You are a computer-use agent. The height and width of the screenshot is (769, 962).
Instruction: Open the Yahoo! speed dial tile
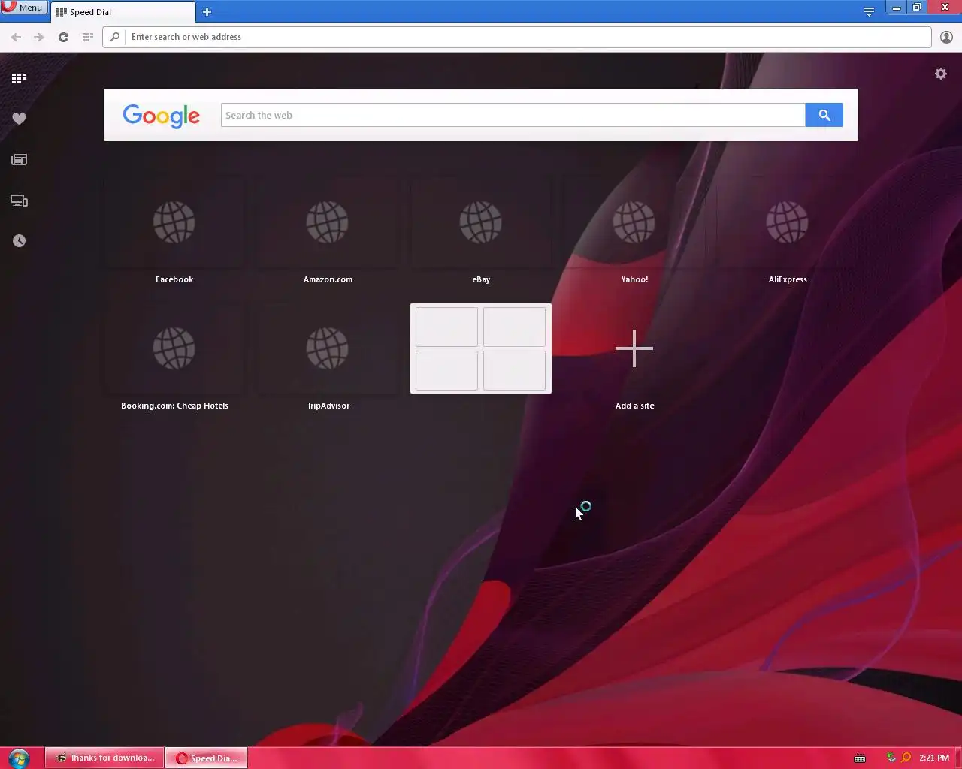pyautogui.click(x=634, y=222)
